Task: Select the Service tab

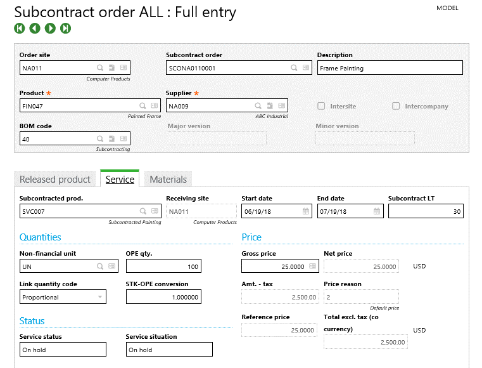Action: pos(120,180)
